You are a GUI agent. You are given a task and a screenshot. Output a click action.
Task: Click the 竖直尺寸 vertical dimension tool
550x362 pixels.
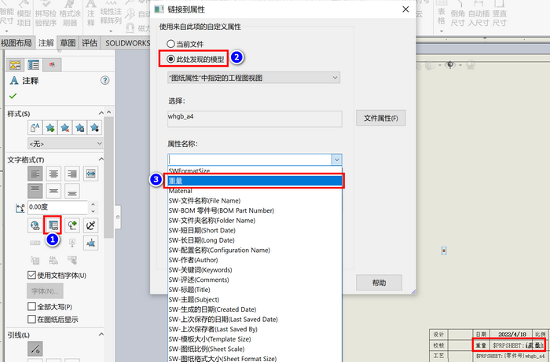pos(499,14)
